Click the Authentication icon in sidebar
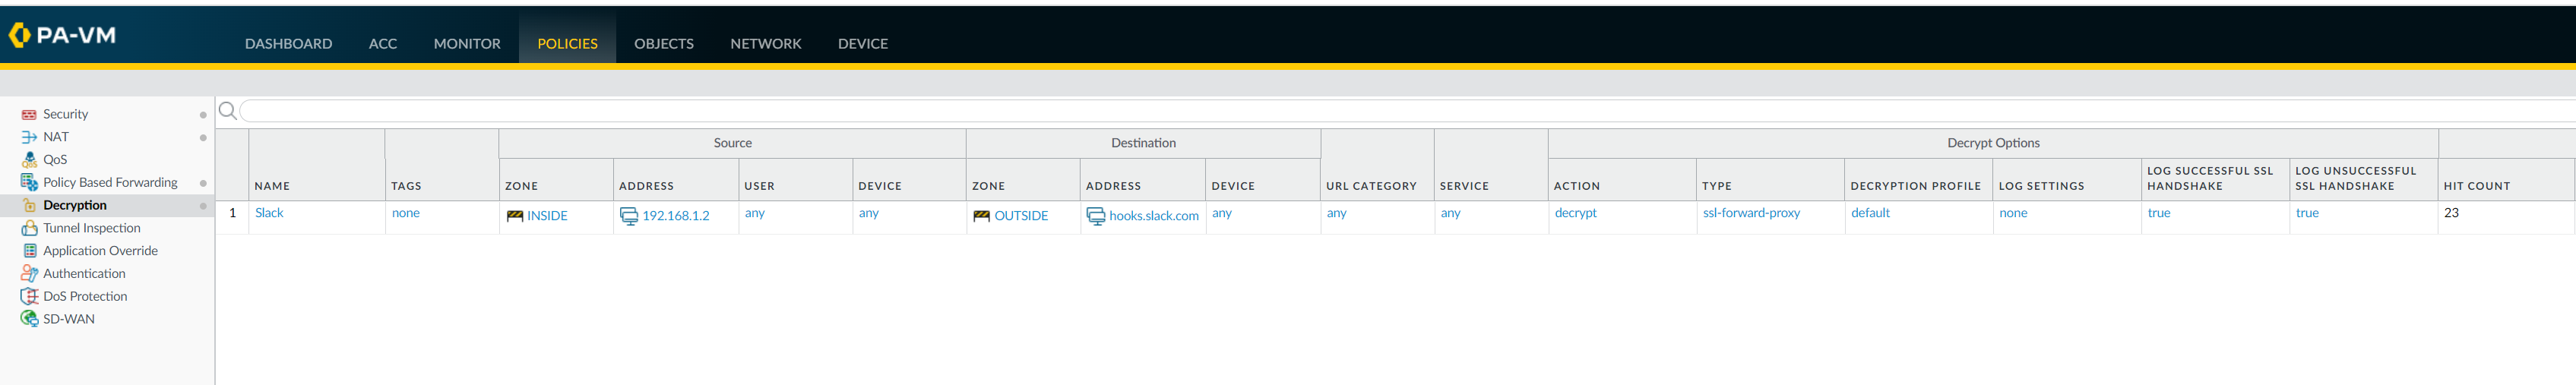Screen dimensions: 2576x385 29,273
